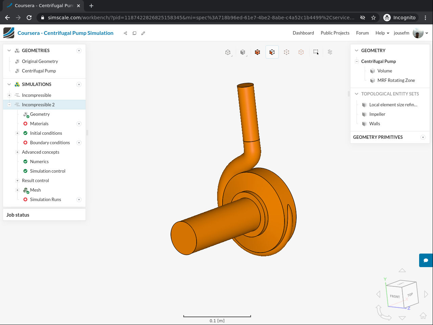Open the Forum link

[x=362, y=33]
